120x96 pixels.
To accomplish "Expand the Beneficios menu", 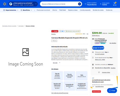I will [26, 10].
